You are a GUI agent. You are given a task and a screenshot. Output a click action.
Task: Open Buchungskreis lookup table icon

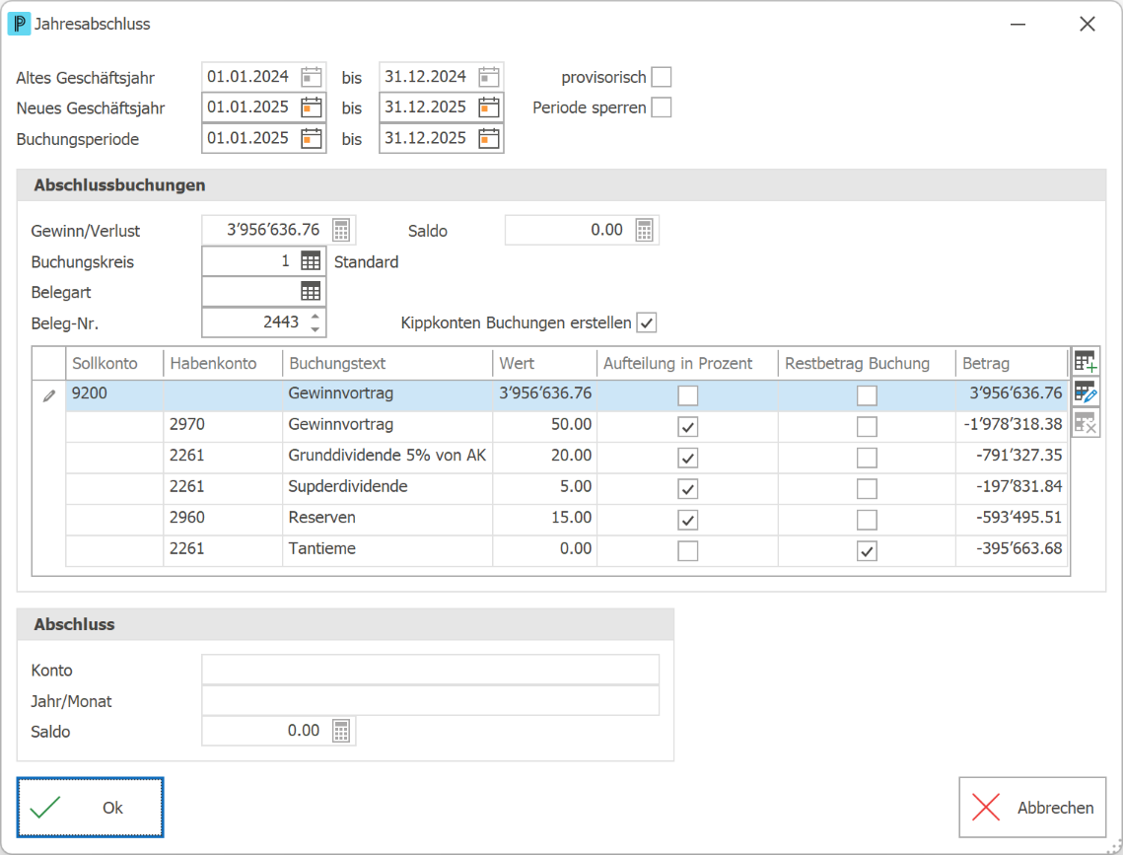tap(311, 261)
